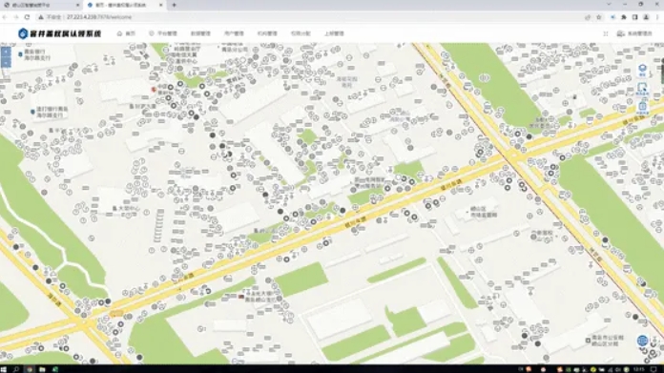Open the second navigation menu item with circle icon

(163, 33)
